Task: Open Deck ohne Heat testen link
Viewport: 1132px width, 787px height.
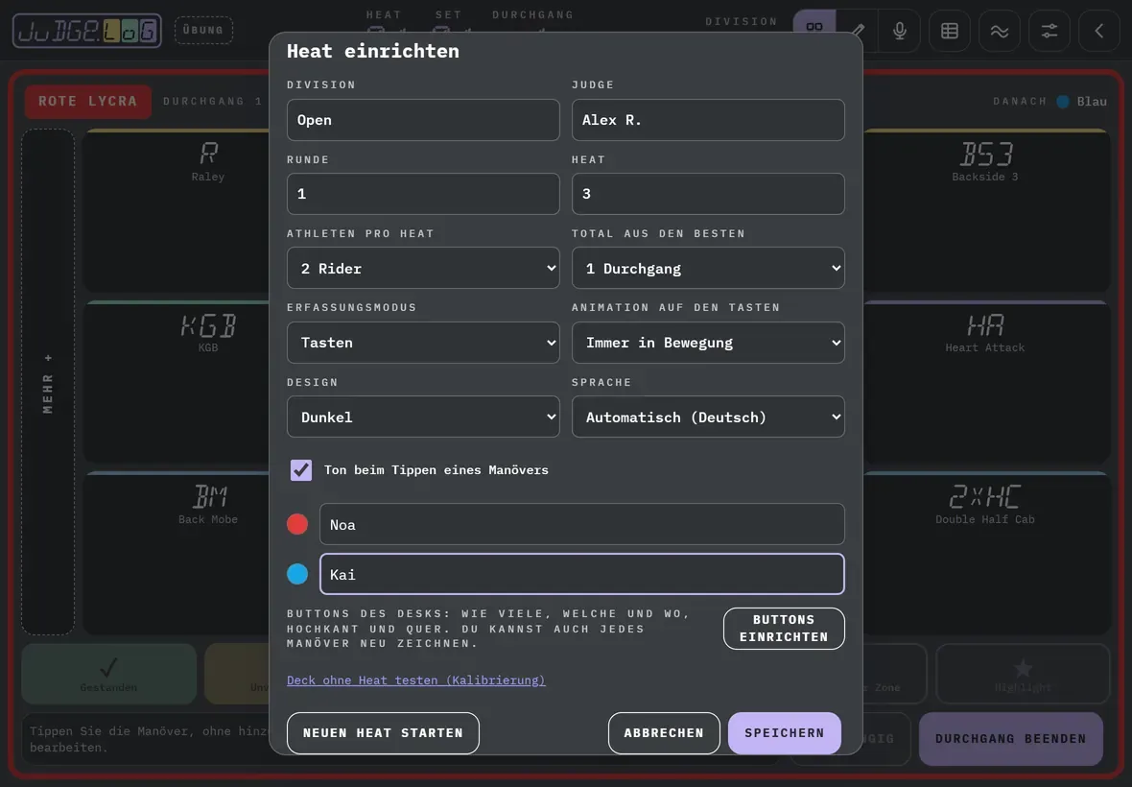Action: point(415,680)
